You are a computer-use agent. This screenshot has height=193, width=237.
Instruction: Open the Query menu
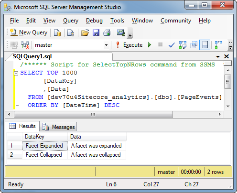coord(71,21)
